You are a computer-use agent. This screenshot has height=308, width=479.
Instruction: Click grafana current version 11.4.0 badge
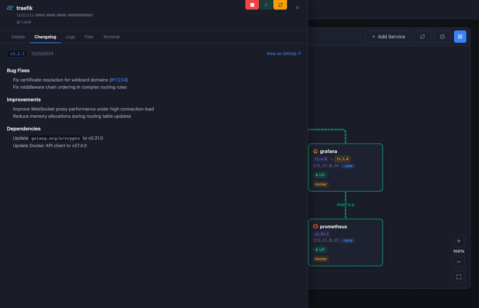(x=321, y=159)
